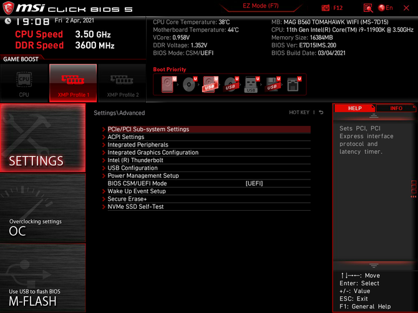The image size is (418, 313).
Task: Click the date Fri 2 Apr, 2021
Action: click(74, 20)
